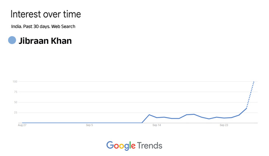
Task: Click the blue Jibraan Khan legend dot
Action: 12,40
